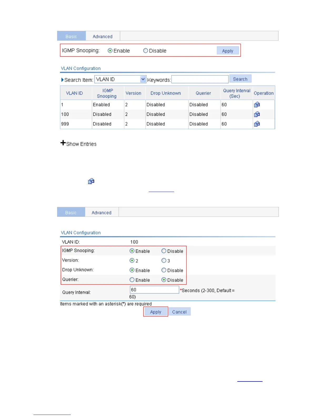Click the standalone configure icon below the table
This screenshot has width=322, height=417.
pyautogui.click(x=91, y=181)
